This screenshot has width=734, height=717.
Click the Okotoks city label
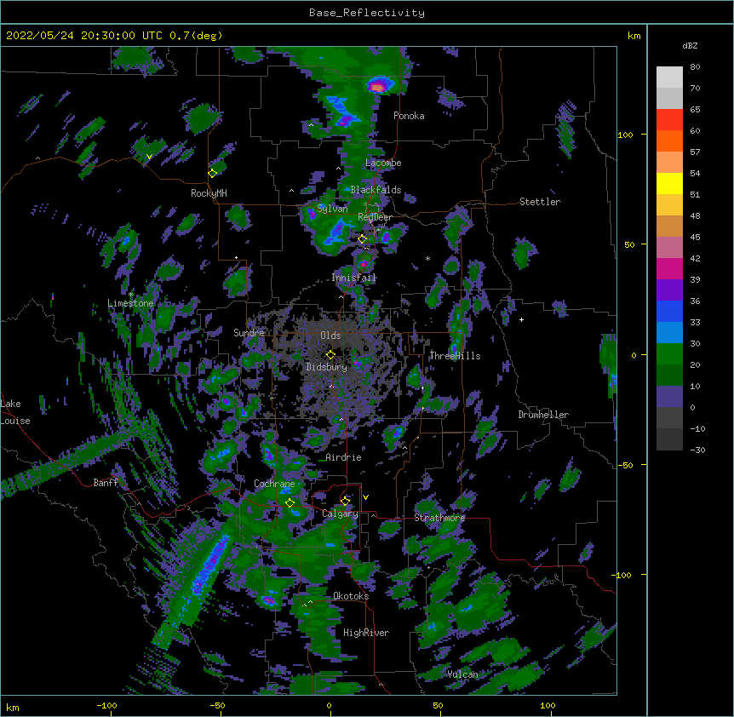click(x=351, y=596)
